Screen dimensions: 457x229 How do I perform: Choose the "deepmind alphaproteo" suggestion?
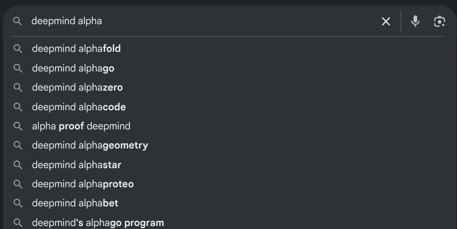pos(83,184)
